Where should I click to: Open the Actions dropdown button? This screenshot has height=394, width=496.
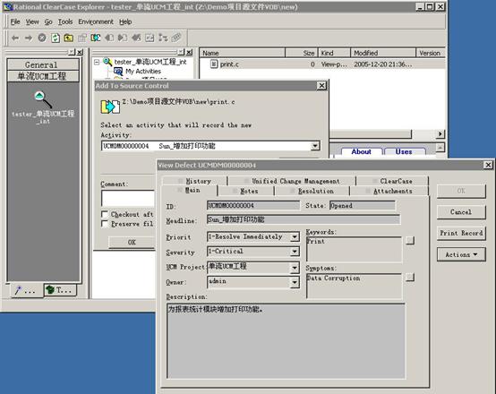point(461,254)
